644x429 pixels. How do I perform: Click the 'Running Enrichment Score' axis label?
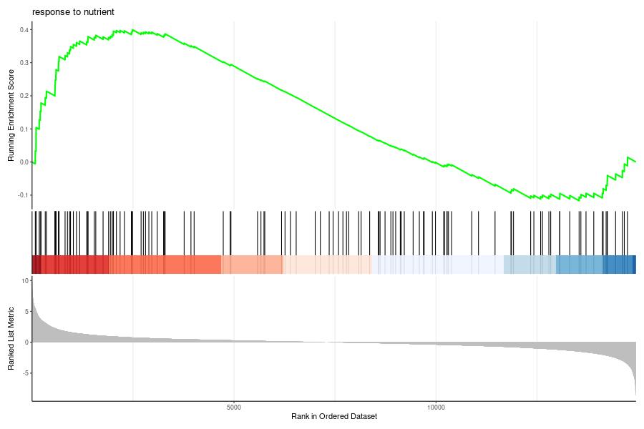click(11, 115)
